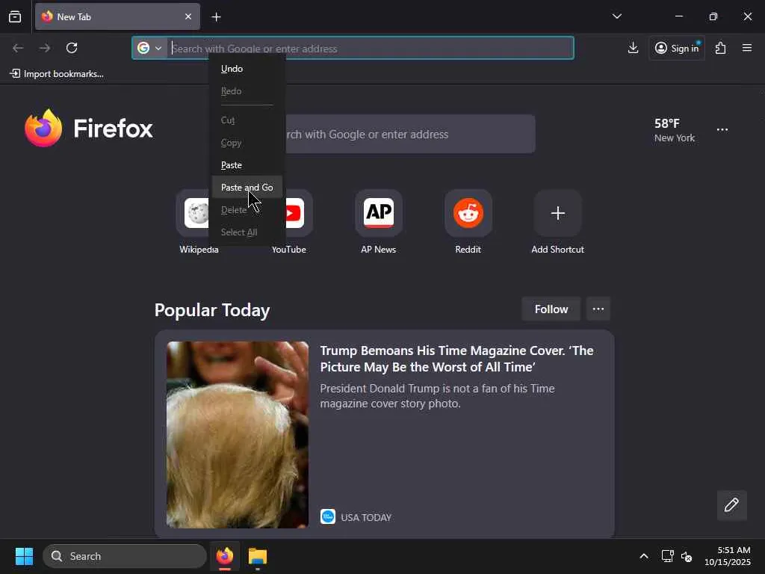Open the Downloads panel icon

pyautogui.click(x=633, y=48)
